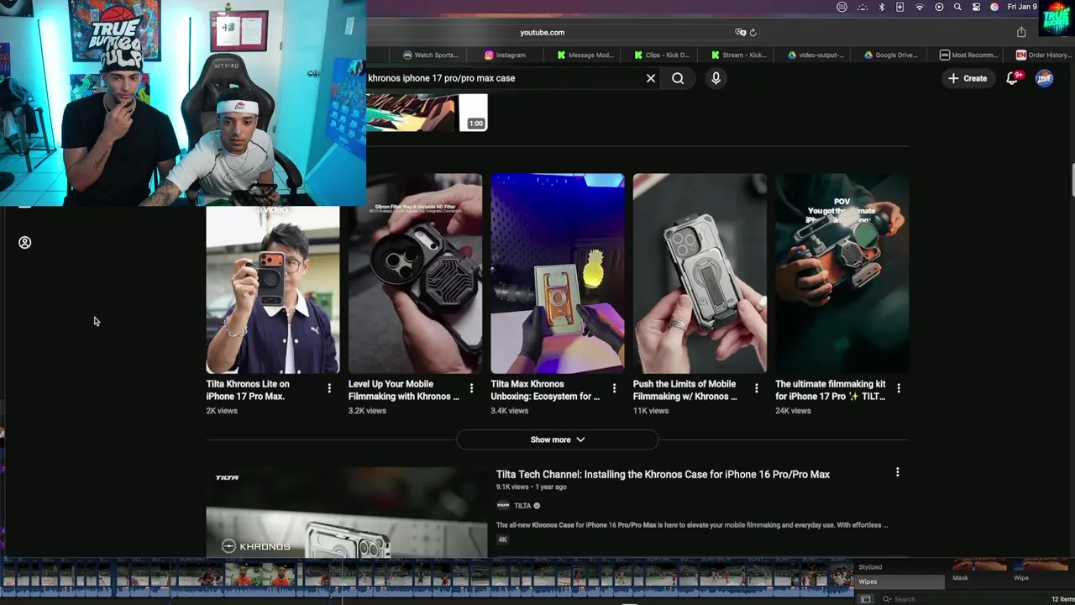Open options menu for Khronos Unboxing short

614,388
